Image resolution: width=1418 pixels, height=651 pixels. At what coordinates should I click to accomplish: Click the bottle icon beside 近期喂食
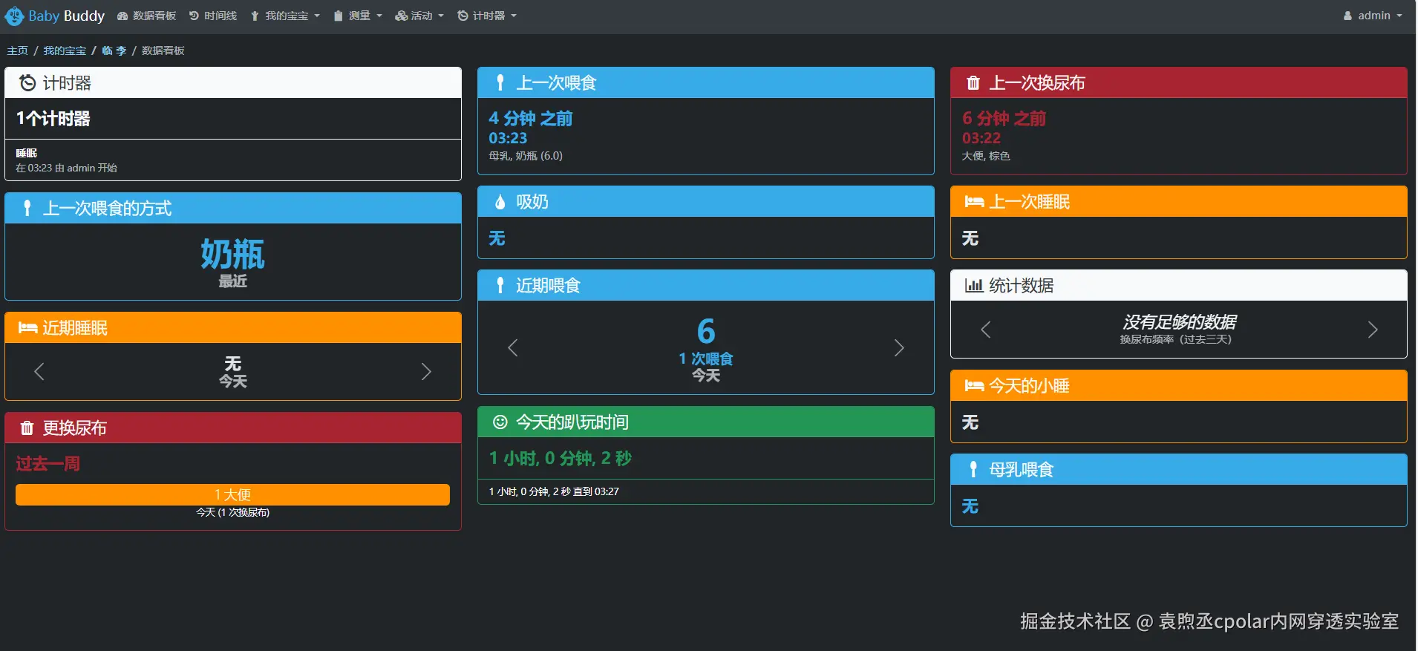tap(500, 286)
